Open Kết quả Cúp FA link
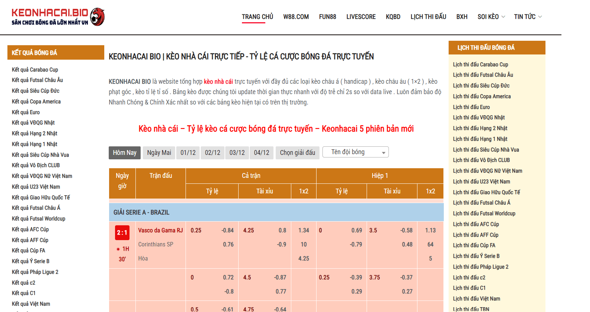 [x=29, y=250]
